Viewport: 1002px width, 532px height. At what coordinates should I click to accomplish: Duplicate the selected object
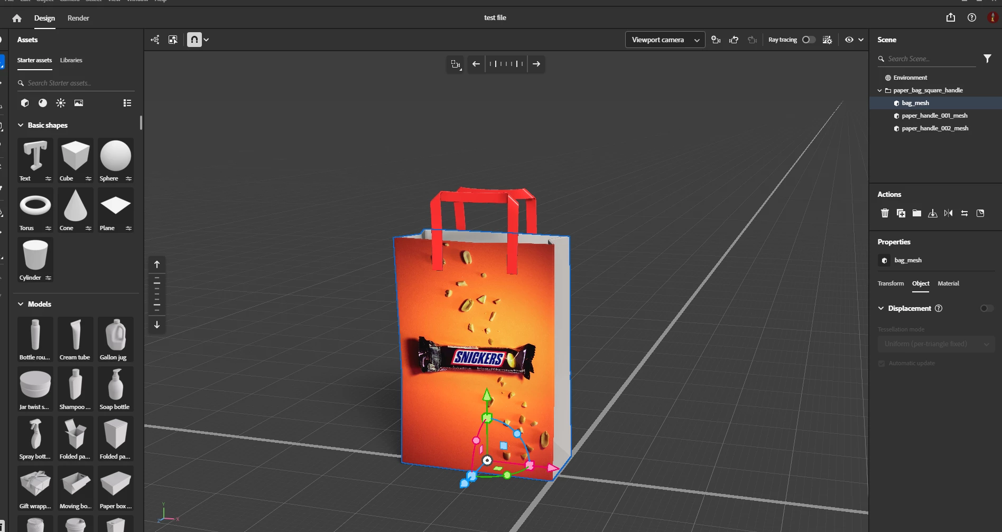pyautogui.click(x=901, y=213)
